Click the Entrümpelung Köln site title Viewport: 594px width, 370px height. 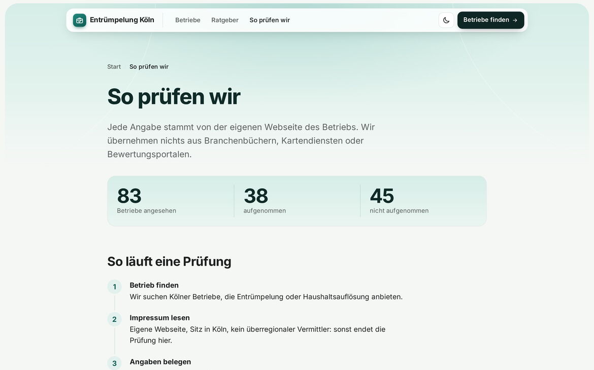click(x=122, y=20)
